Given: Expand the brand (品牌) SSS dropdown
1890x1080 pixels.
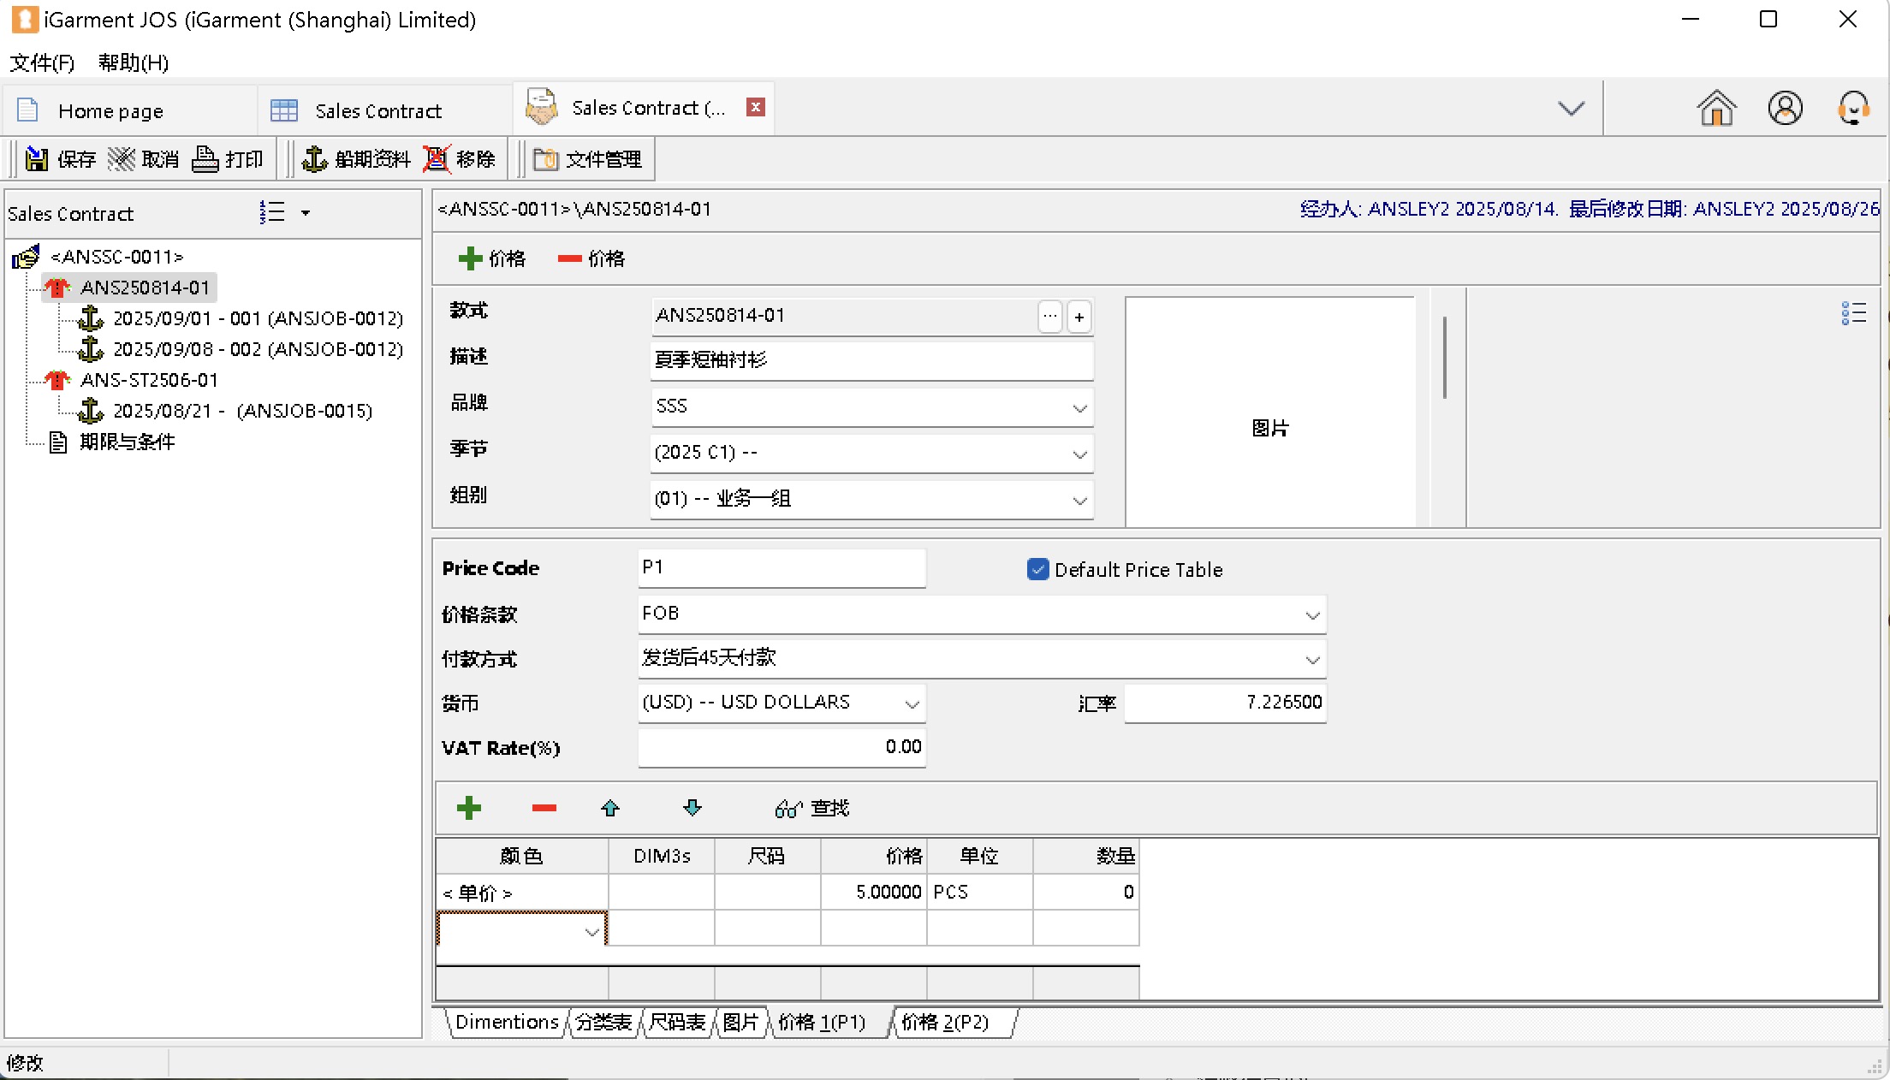Looking at the screenshot, I should coord(1079,408).
